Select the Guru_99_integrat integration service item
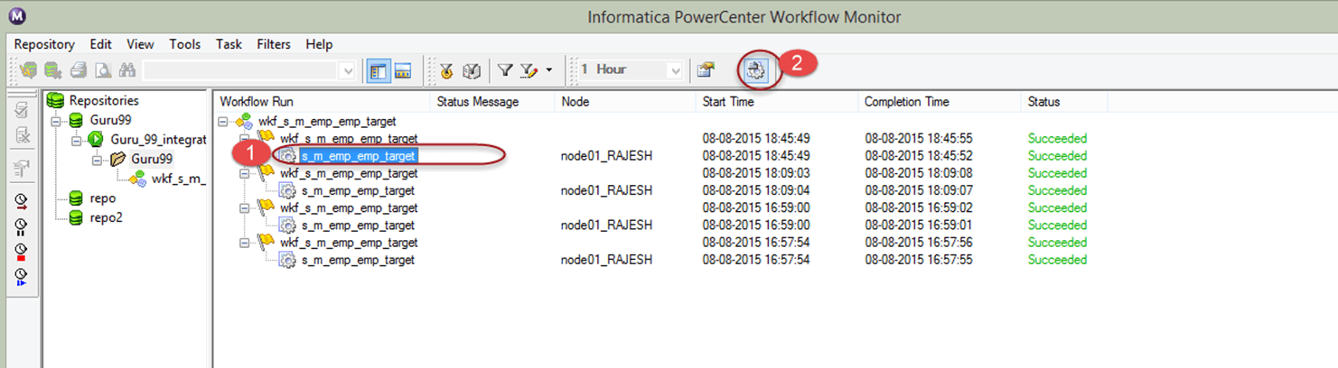The height and width of the screenshot is (368, 1338). click(x=158, y=140)
